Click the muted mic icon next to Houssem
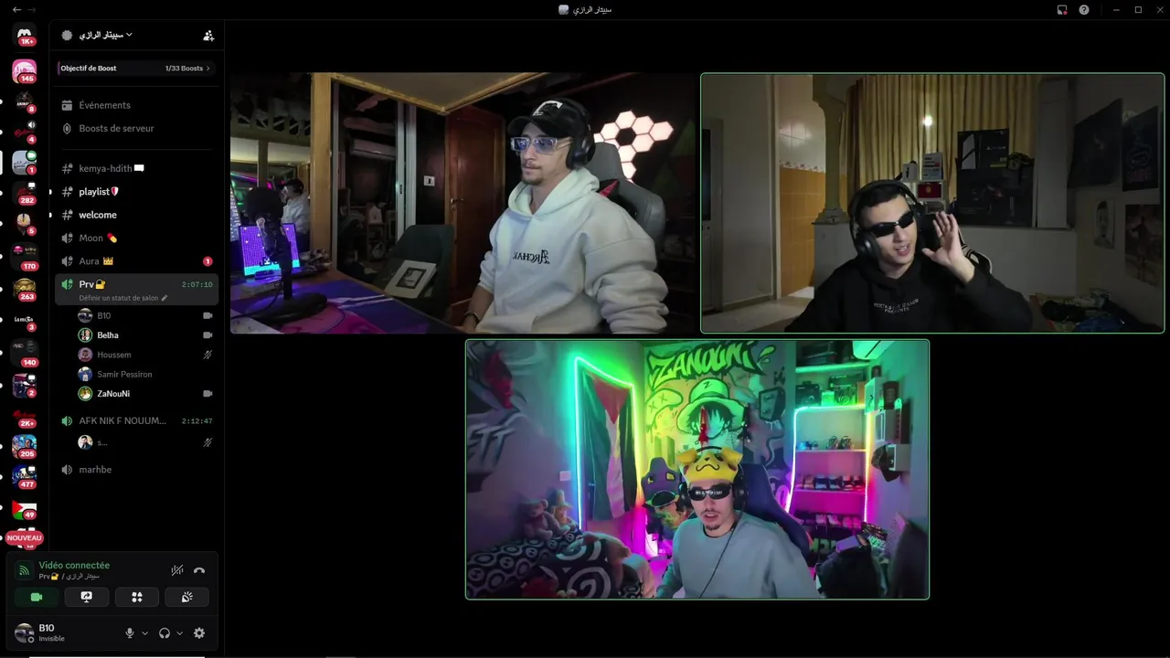This screenshot has height=658, width=1170. click(207, 355)
